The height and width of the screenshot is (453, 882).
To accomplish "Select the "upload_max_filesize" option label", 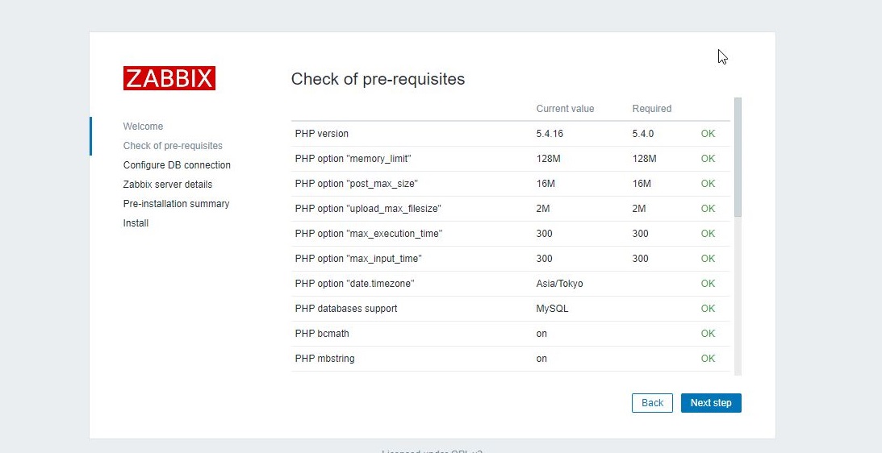I will [x=368, y=209].
